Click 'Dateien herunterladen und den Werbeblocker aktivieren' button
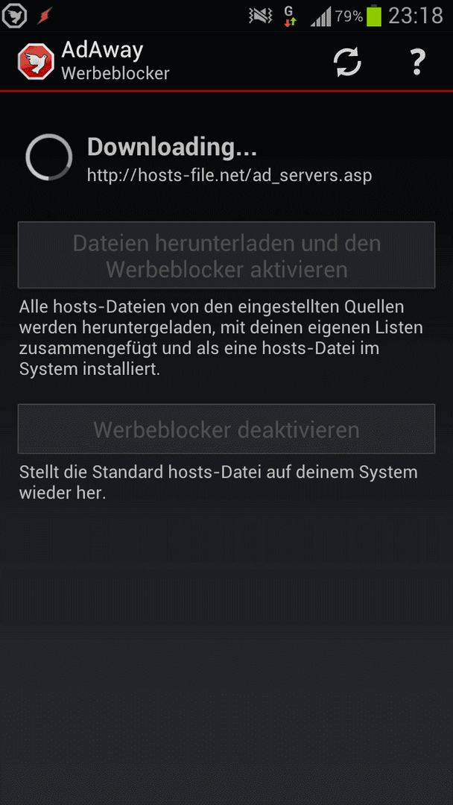The image size is (453, 805). pyautogui.click(x=226, y=255)
